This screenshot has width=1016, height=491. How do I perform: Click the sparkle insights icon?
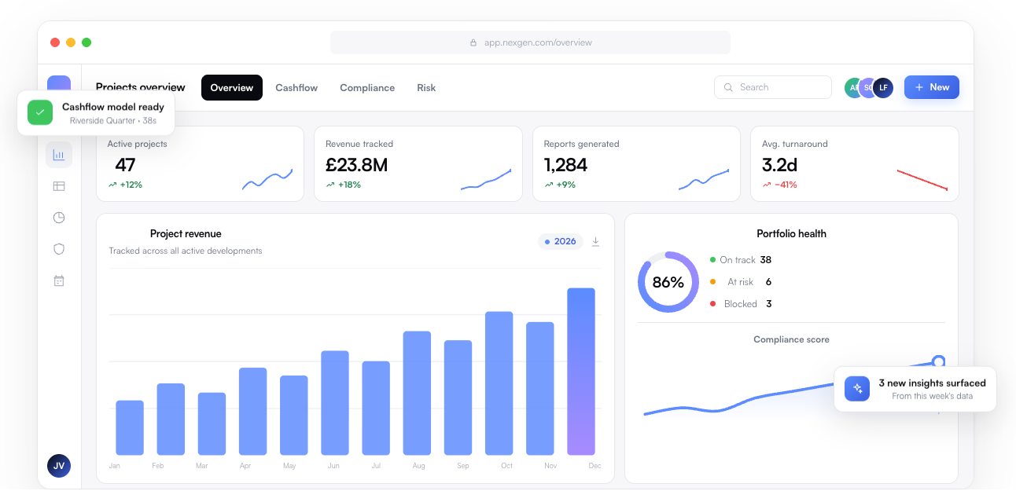point(857,389)
